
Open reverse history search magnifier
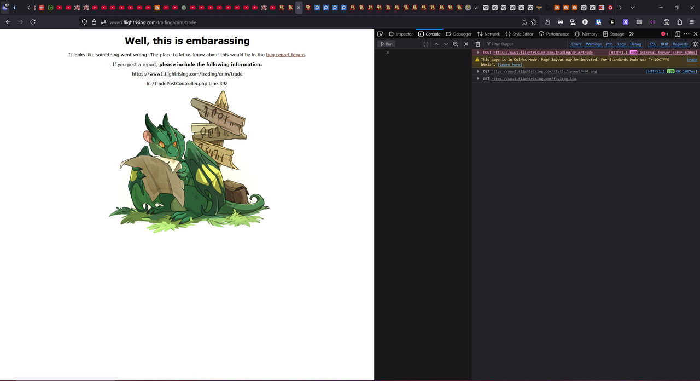456,44
